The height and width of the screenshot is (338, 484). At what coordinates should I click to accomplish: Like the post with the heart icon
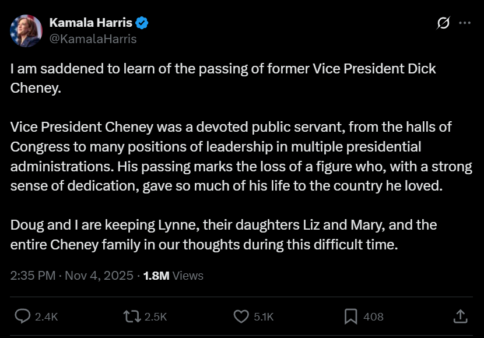point(241,316)
